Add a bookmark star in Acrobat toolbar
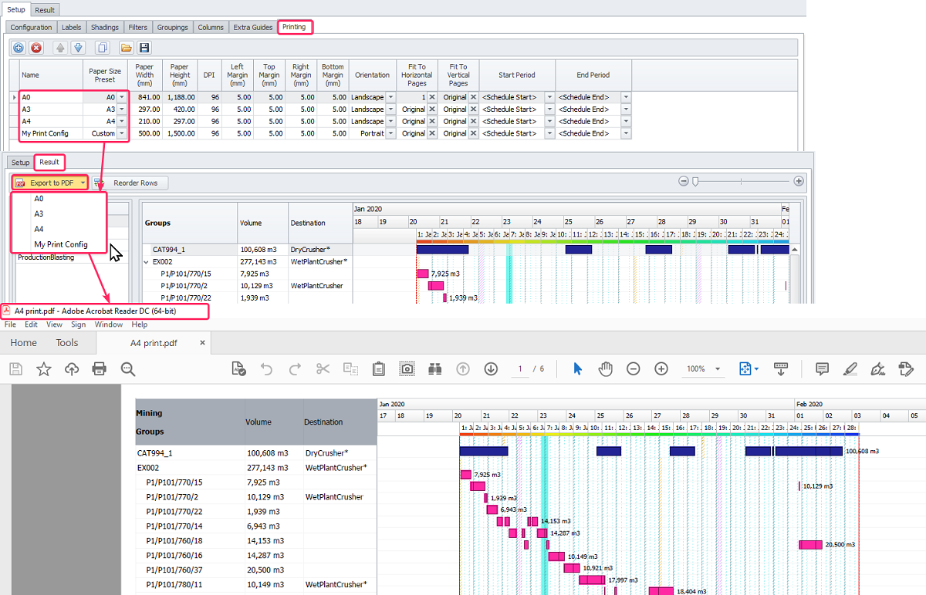This screenshot has height=595, width=926. (x=44, y=369)
